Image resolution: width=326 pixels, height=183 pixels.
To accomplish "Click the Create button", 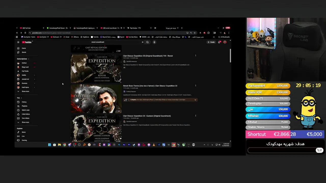I will point(211,42).
